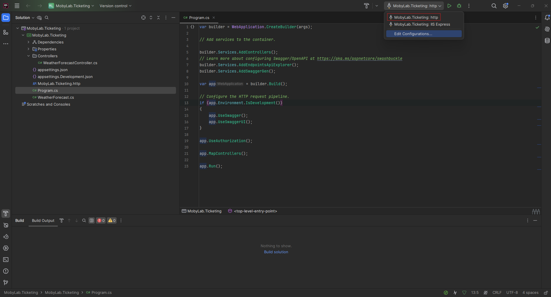This screenshot has height=297, width=551.
Task: Open the Version control dropdown
Action: point(115,6)
